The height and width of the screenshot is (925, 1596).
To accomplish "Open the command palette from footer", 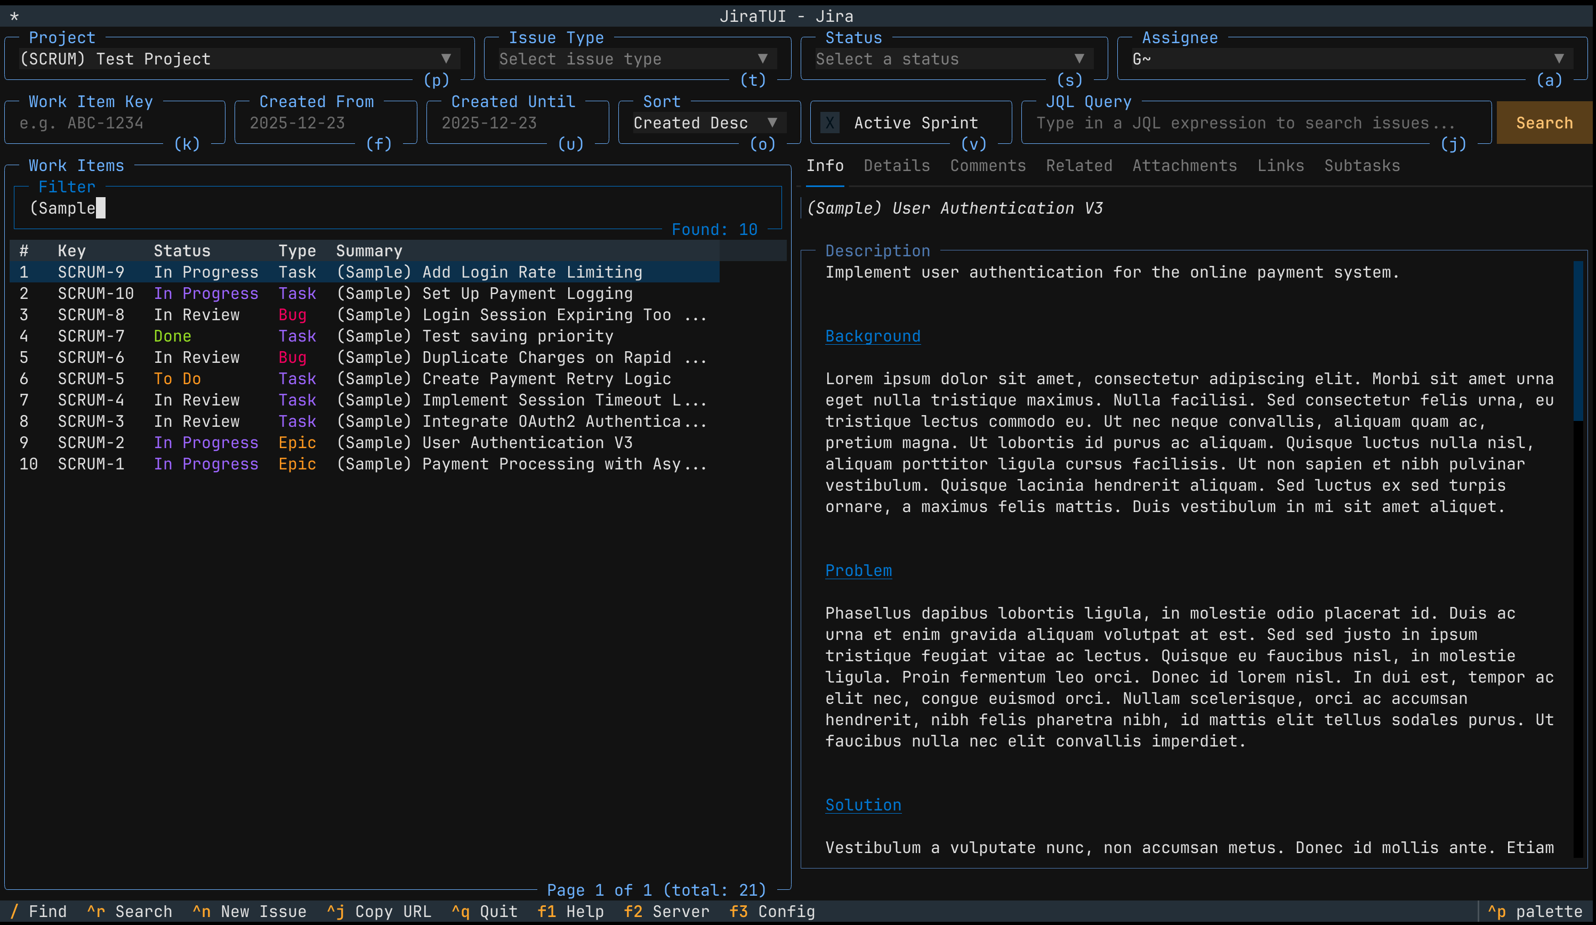I will click(1535, 912).
